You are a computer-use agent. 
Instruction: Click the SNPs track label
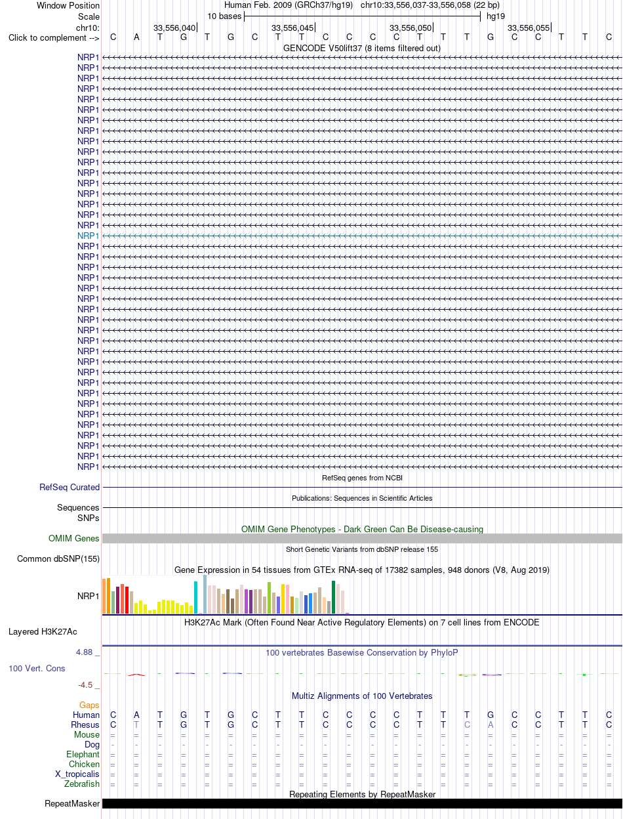[x=89, y=518]
